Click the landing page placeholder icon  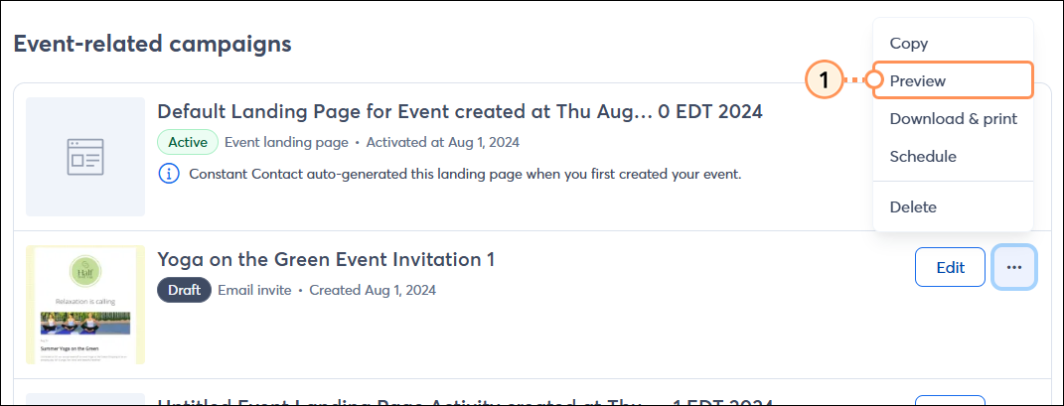coord(85,157)
